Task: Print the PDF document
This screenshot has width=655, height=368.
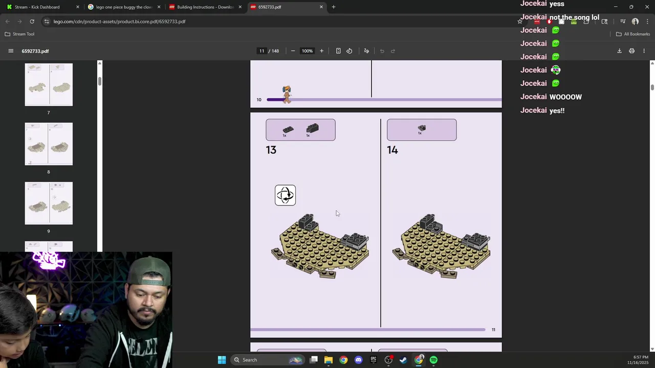Action: pos(631,51)
